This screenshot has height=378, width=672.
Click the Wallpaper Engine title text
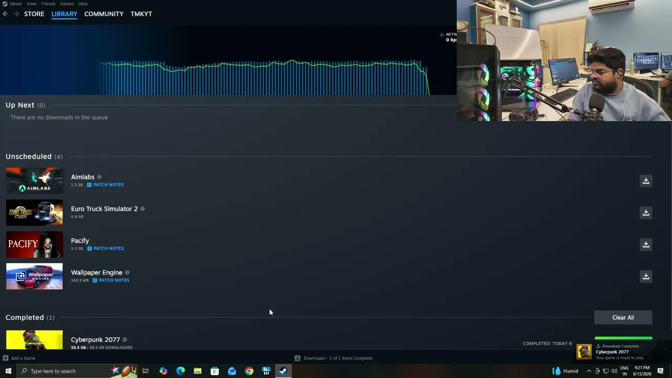click(x=97, y=272)
